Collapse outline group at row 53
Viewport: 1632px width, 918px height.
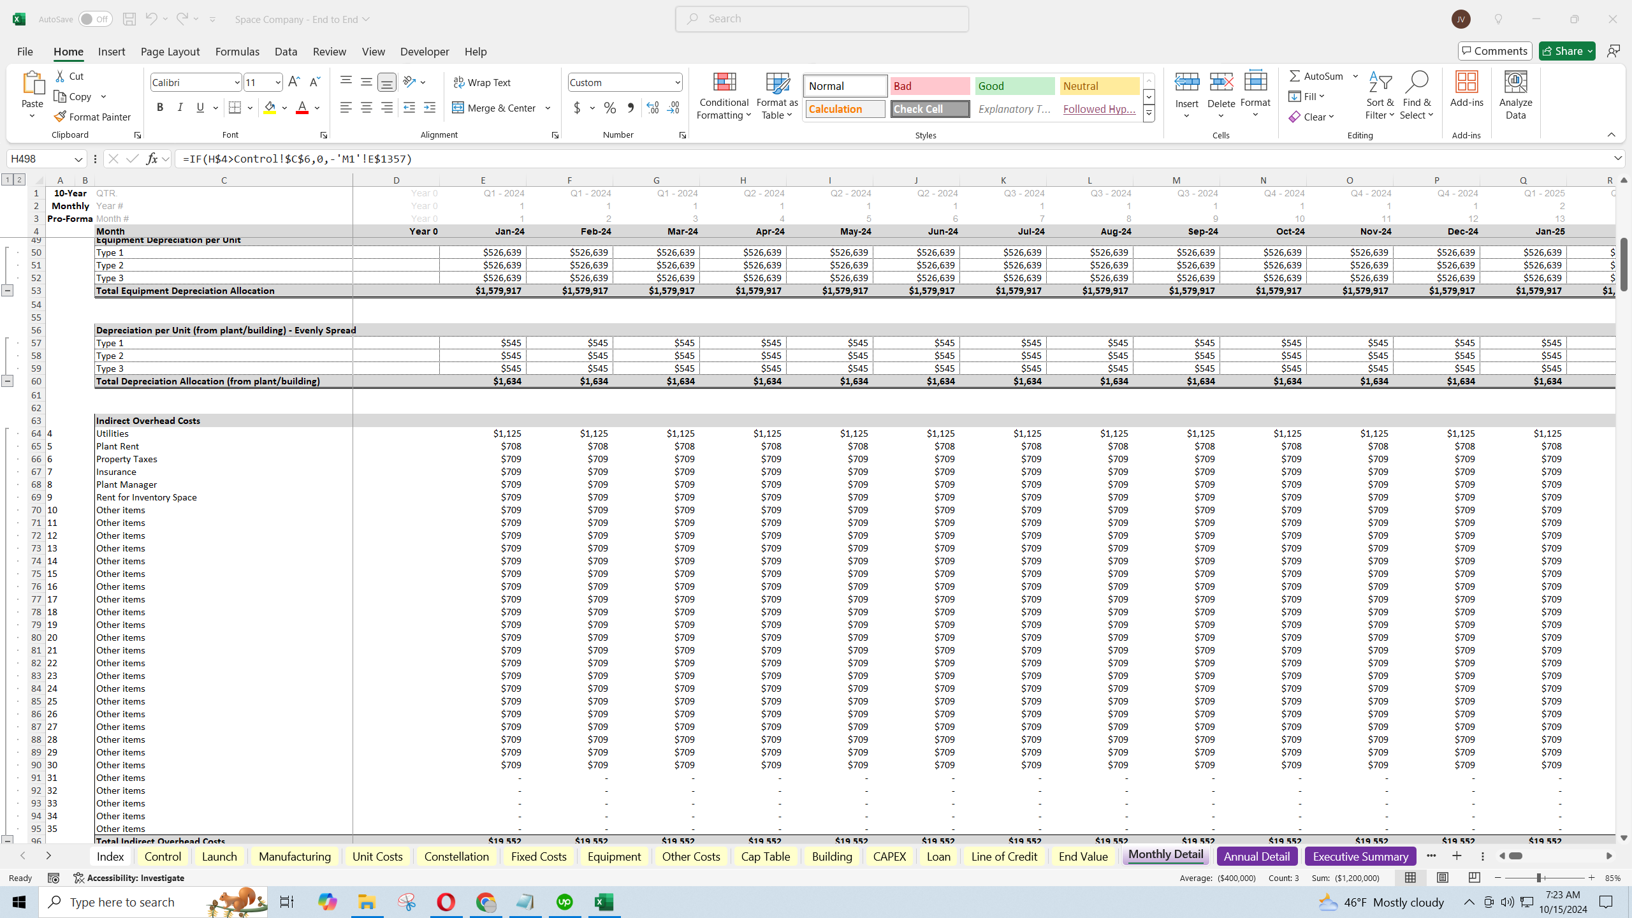pyautogui.click(x=7, y=291)
